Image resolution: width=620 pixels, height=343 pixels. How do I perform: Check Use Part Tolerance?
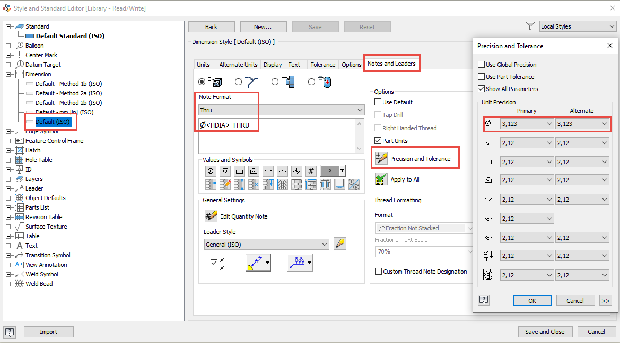tap(481, 77)
